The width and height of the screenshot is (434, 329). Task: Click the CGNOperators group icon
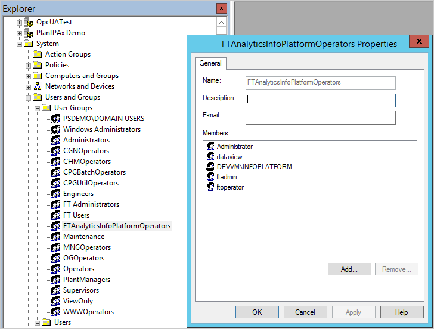click(x=55, y=151)
